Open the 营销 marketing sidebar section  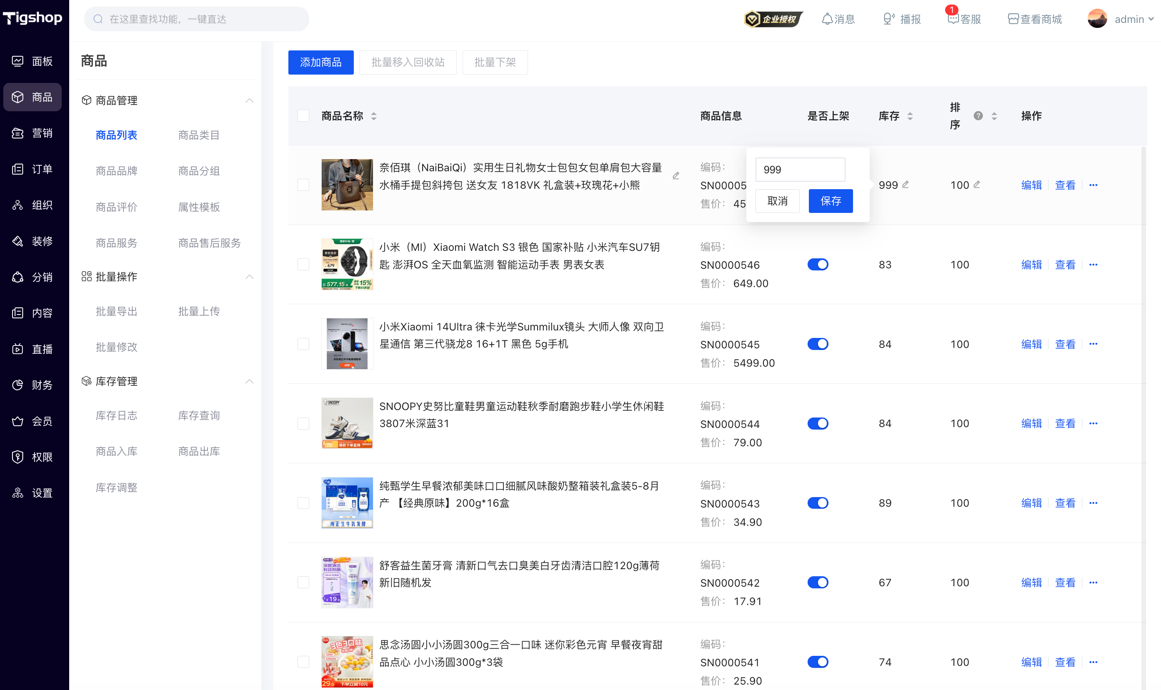pyautogui.click(x=32, y=133)
